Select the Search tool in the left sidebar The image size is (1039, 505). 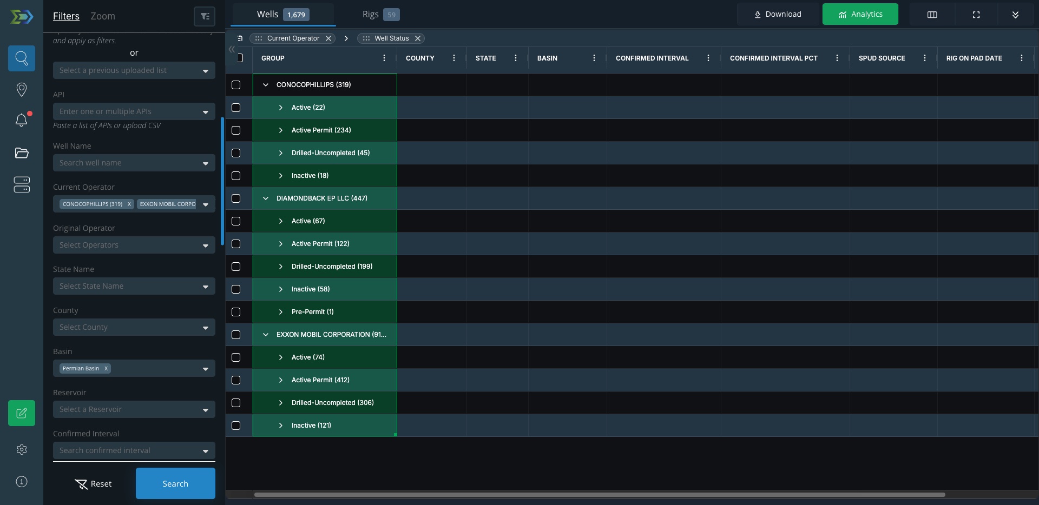tap(22, 58)
